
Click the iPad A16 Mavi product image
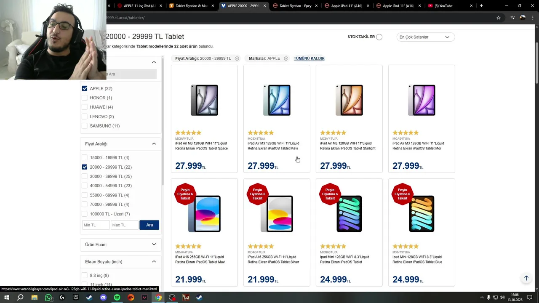coord(204,214)
